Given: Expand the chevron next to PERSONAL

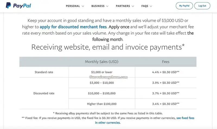Looking at the screenshot, I should 83,6.
